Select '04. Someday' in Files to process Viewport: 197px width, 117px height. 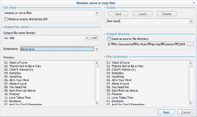(115, 73)
